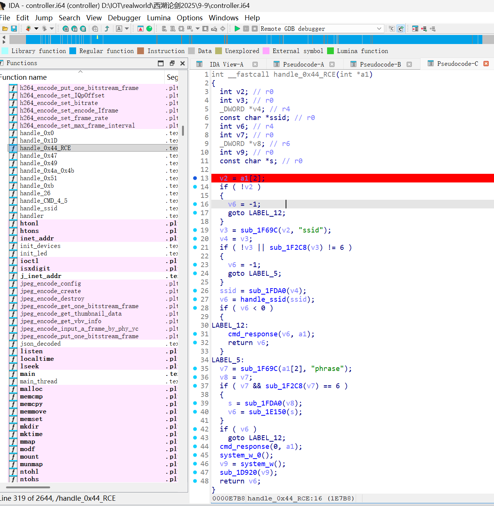Toggle the breakpoint dot on line 13
The image size is (494, 506).
tap(195, 178)
